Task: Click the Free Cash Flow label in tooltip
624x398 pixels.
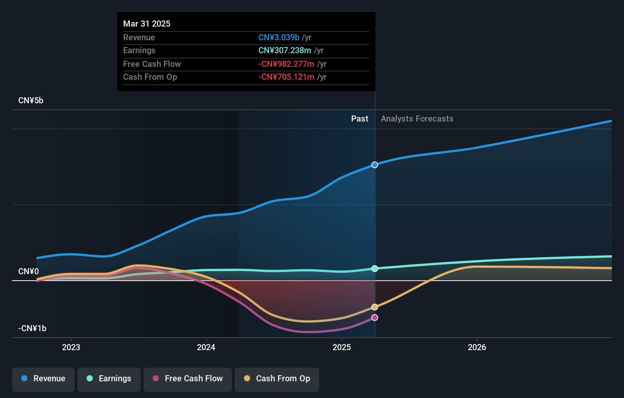Action: pos(152,64)
